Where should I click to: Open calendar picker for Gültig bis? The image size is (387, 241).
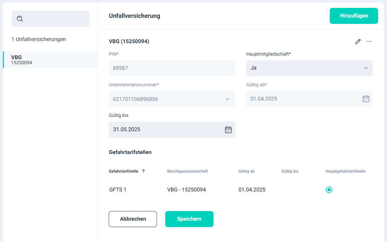[228, 129]
